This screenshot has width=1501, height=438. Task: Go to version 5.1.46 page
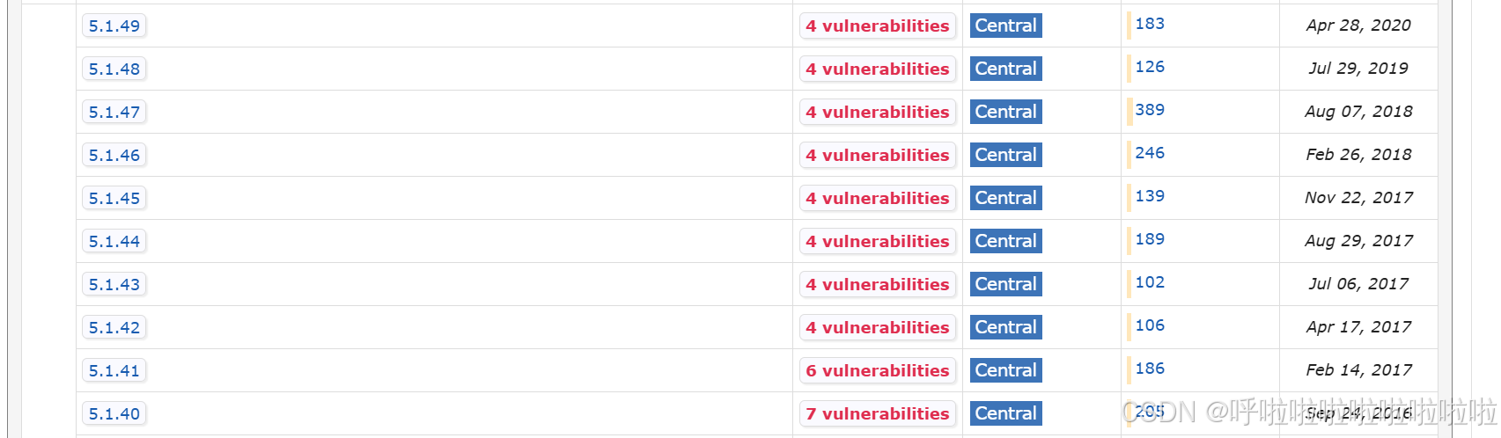[x=114, y=155]
